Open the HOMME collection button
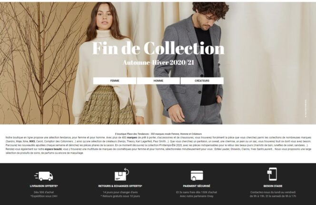Screen dimensions: 316x205 [x=158, y=81]
